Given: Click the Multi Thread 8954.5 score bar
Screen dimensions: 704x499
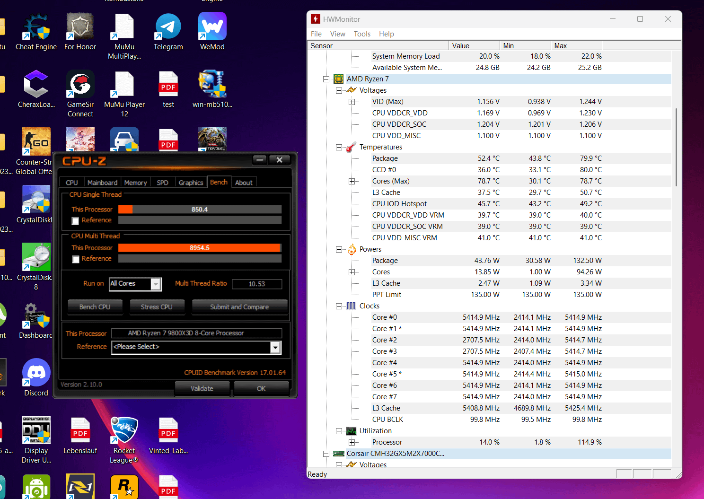Looking at the screenshot, I should [200, 248].
